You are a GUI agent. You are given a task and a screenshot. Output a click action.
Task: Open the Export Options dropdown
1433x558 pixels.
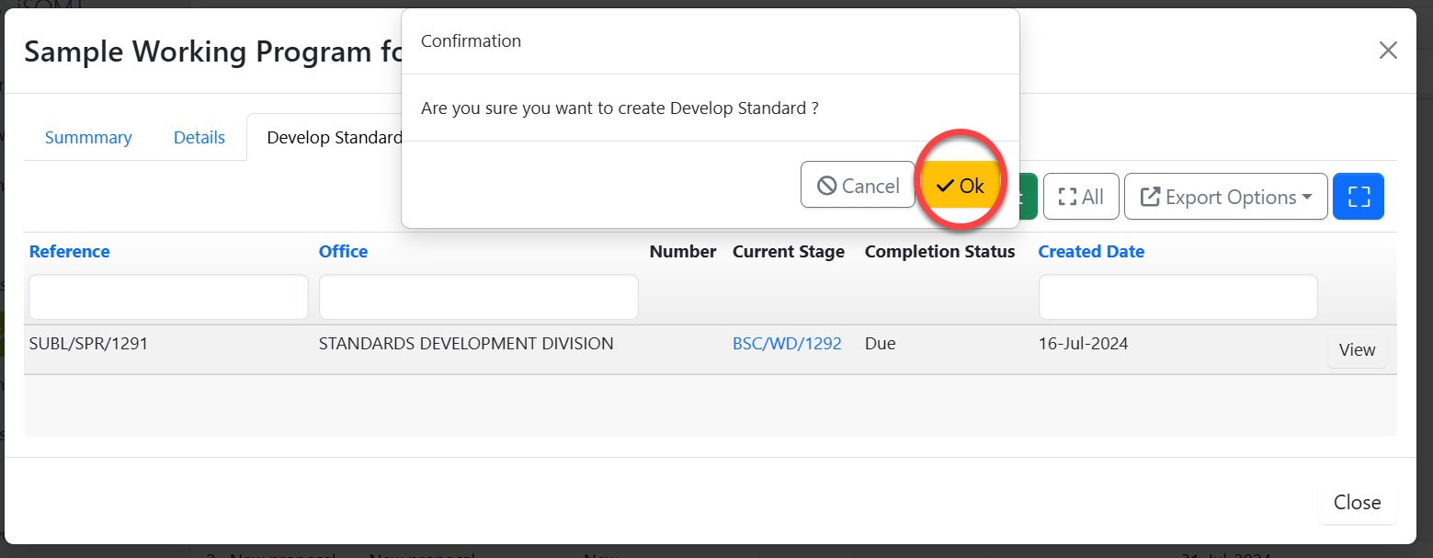(x=1225, y=197)
